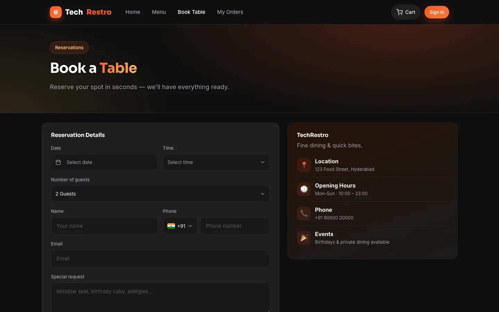Click the Special request text area
This screenshot has width=499, height=312.
click(160, 297)
